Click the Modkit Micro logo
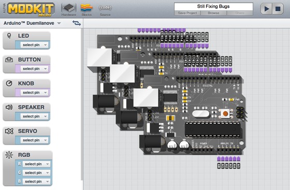The width and height of the screenshot is (290, 190). (31, 9)
